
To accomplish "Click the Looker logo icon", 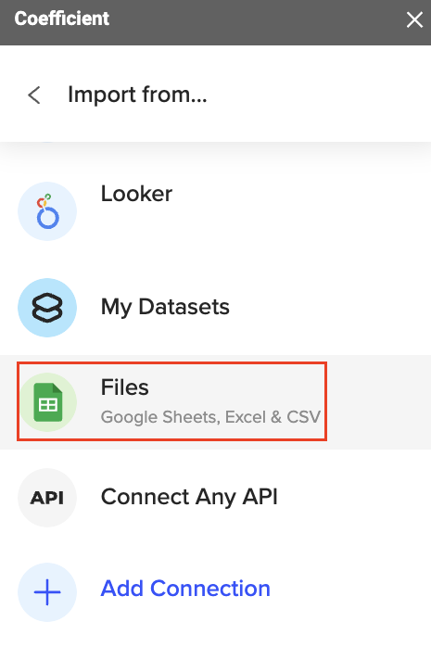I will 47,211.
